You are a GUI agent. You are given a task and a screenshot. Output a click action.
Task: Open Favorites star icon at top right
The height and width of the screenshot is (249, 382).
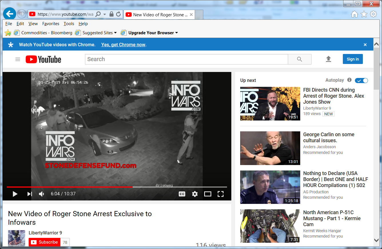[x=364, y=14]
